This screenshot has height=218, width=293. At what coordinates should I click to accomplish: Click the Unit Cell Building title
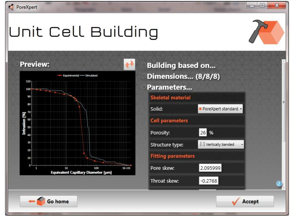click(84, 32)
